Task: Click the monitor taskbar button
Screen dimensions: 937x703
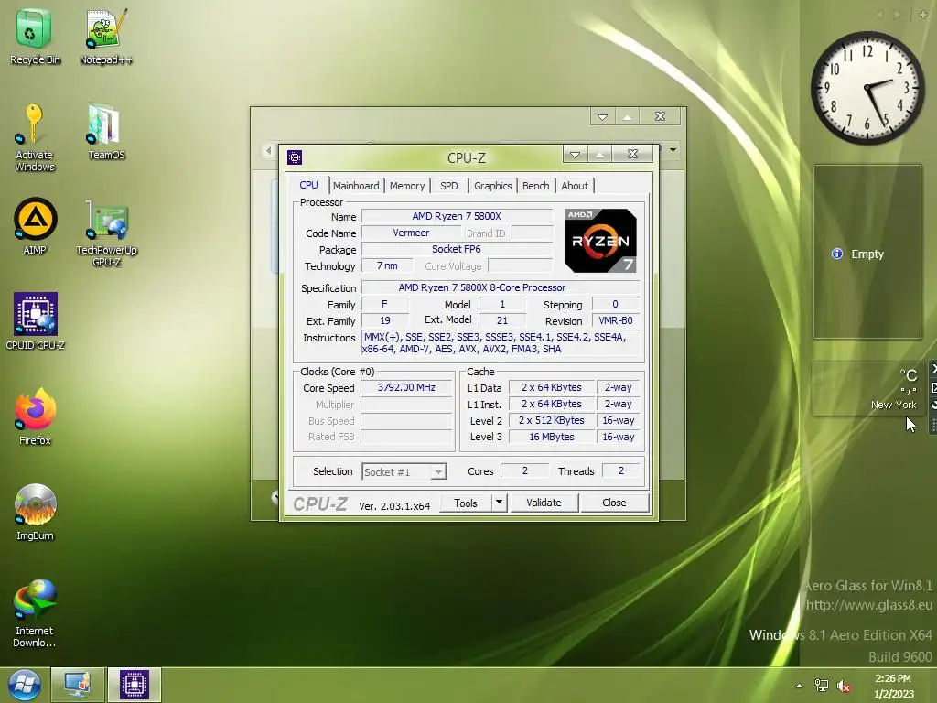Action: click(x=78, y=685)
